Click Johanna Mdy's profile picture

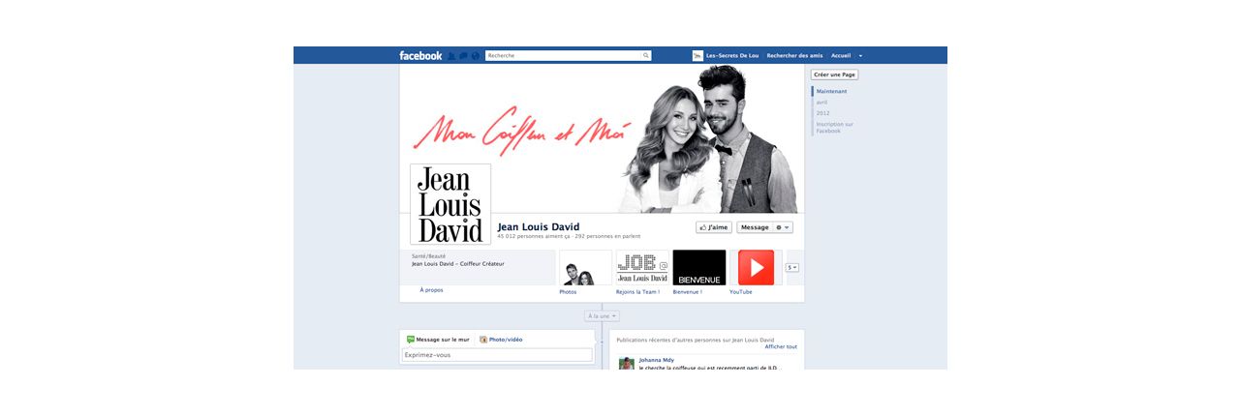(x=627, y=364)
